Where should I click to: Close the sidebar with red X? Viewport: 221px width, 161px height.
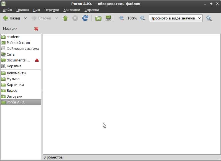coord(36,29)
